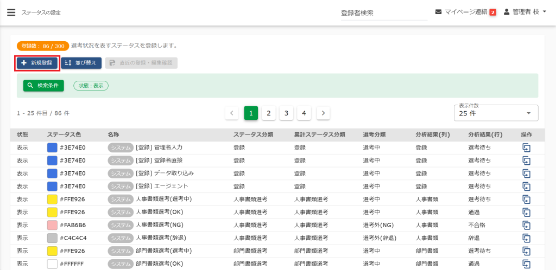Open the 管理者 枝 user menu

[525, 12]
